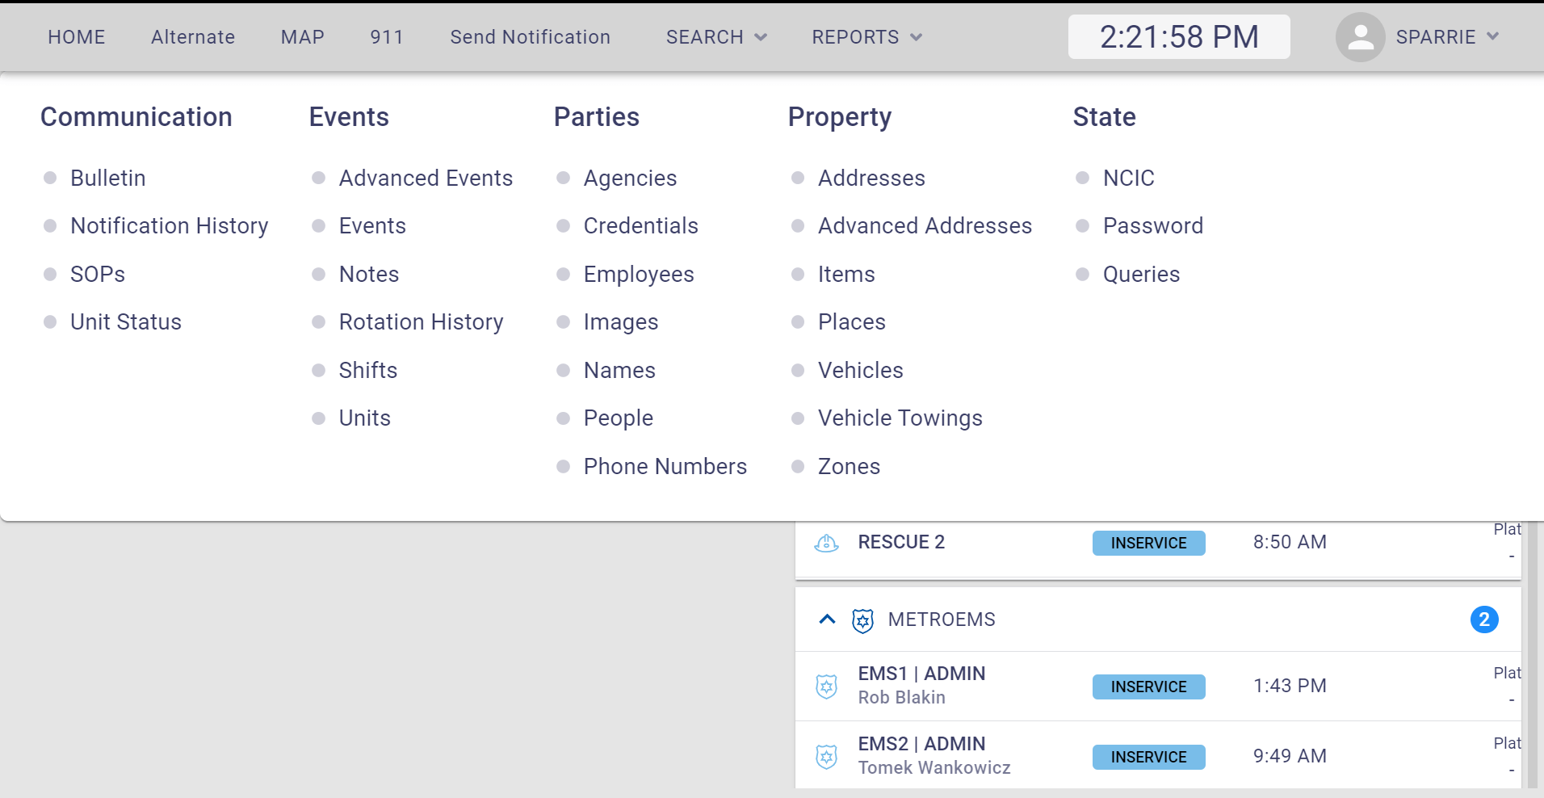The height and width of the screenshot is (798, 1544).
Task: Open Employees search
Action: 639,274
